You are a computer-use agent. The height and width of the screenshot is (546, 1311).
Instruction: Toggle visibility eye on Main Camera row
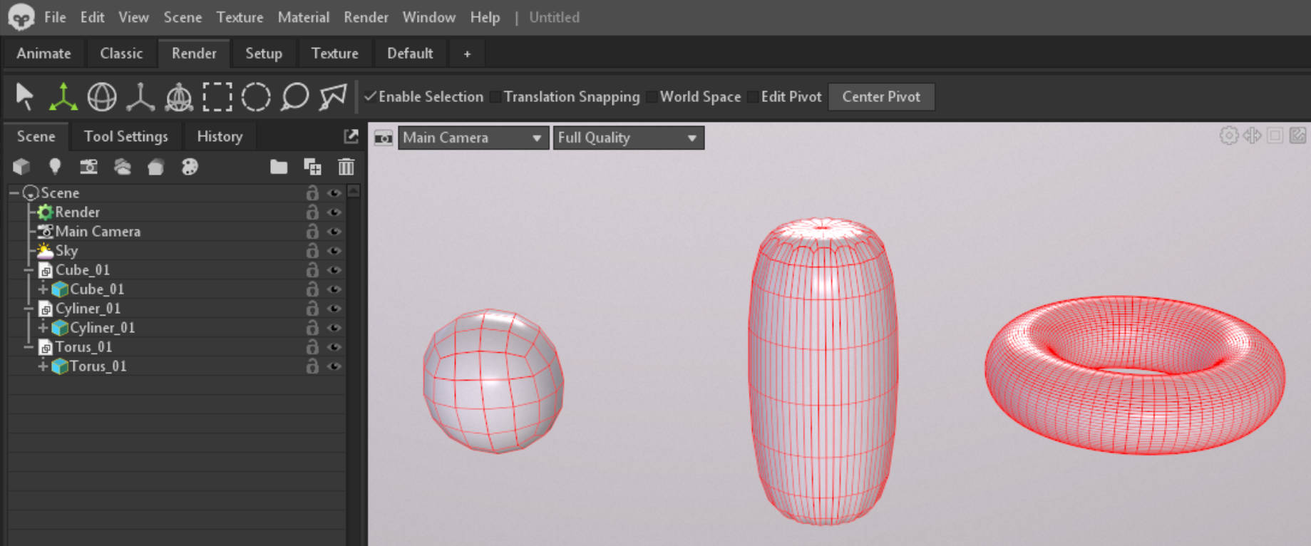(334, 232)
